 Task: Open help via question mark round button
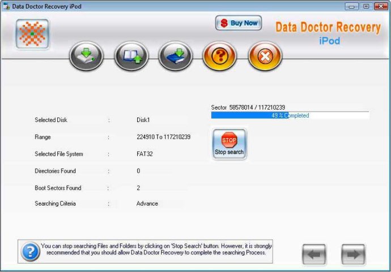click(x=220, y=56)
